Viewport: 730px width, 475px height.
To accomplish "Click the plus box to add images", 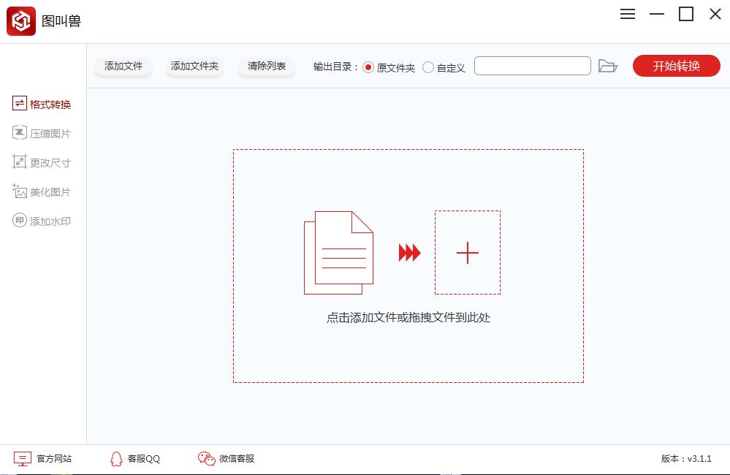I will (x=468, y=253).
